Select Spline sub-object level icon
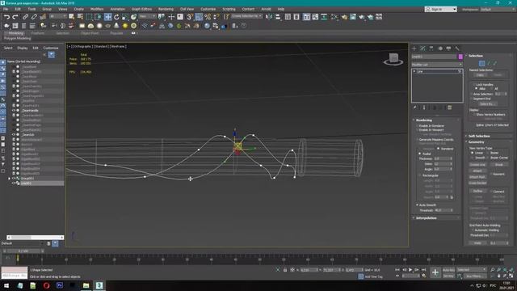 tap(495, 63)
